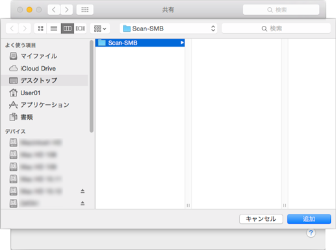Switch to cover flow view
Viewport: 336px width, 250px height.
[x=80, y=28]
